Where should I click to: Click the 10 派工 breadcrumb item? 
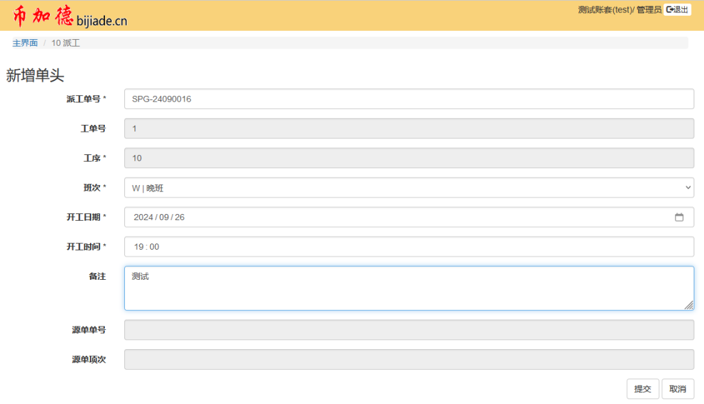(66, 43)
